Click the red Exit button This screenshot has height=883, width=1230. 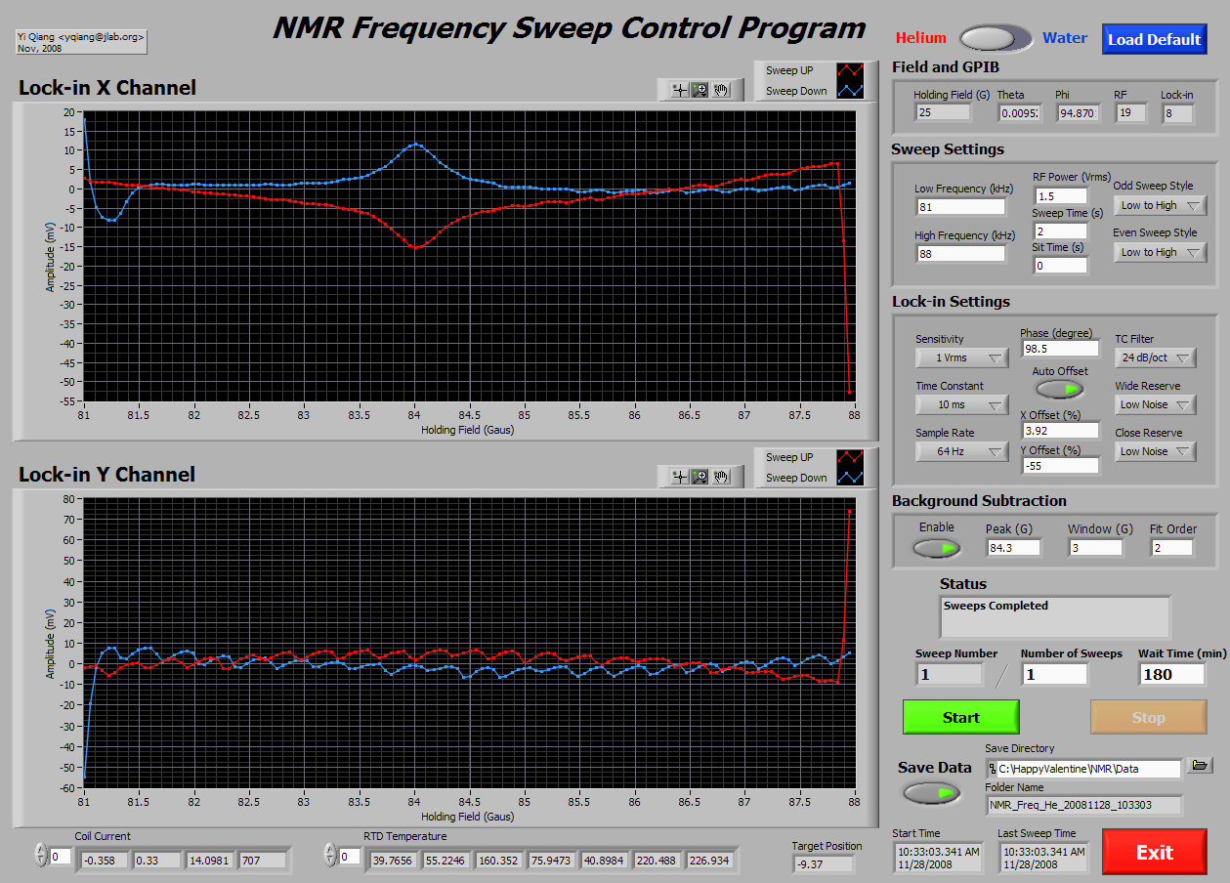(x=1154, y=852)
